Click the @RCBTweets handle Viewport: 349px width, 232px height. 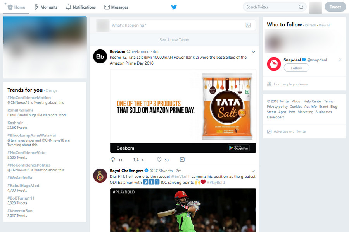(x=161, y=171)
